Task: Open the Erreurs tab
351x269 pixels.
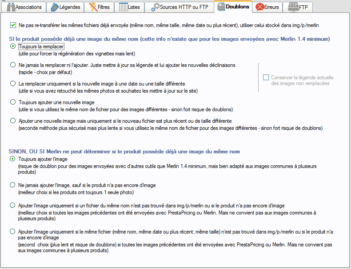Action: point(272,7)
